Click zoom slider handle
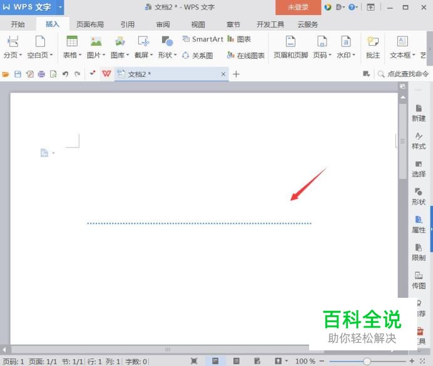This screenshot has height=366, width=433. (x=367, y=361)
